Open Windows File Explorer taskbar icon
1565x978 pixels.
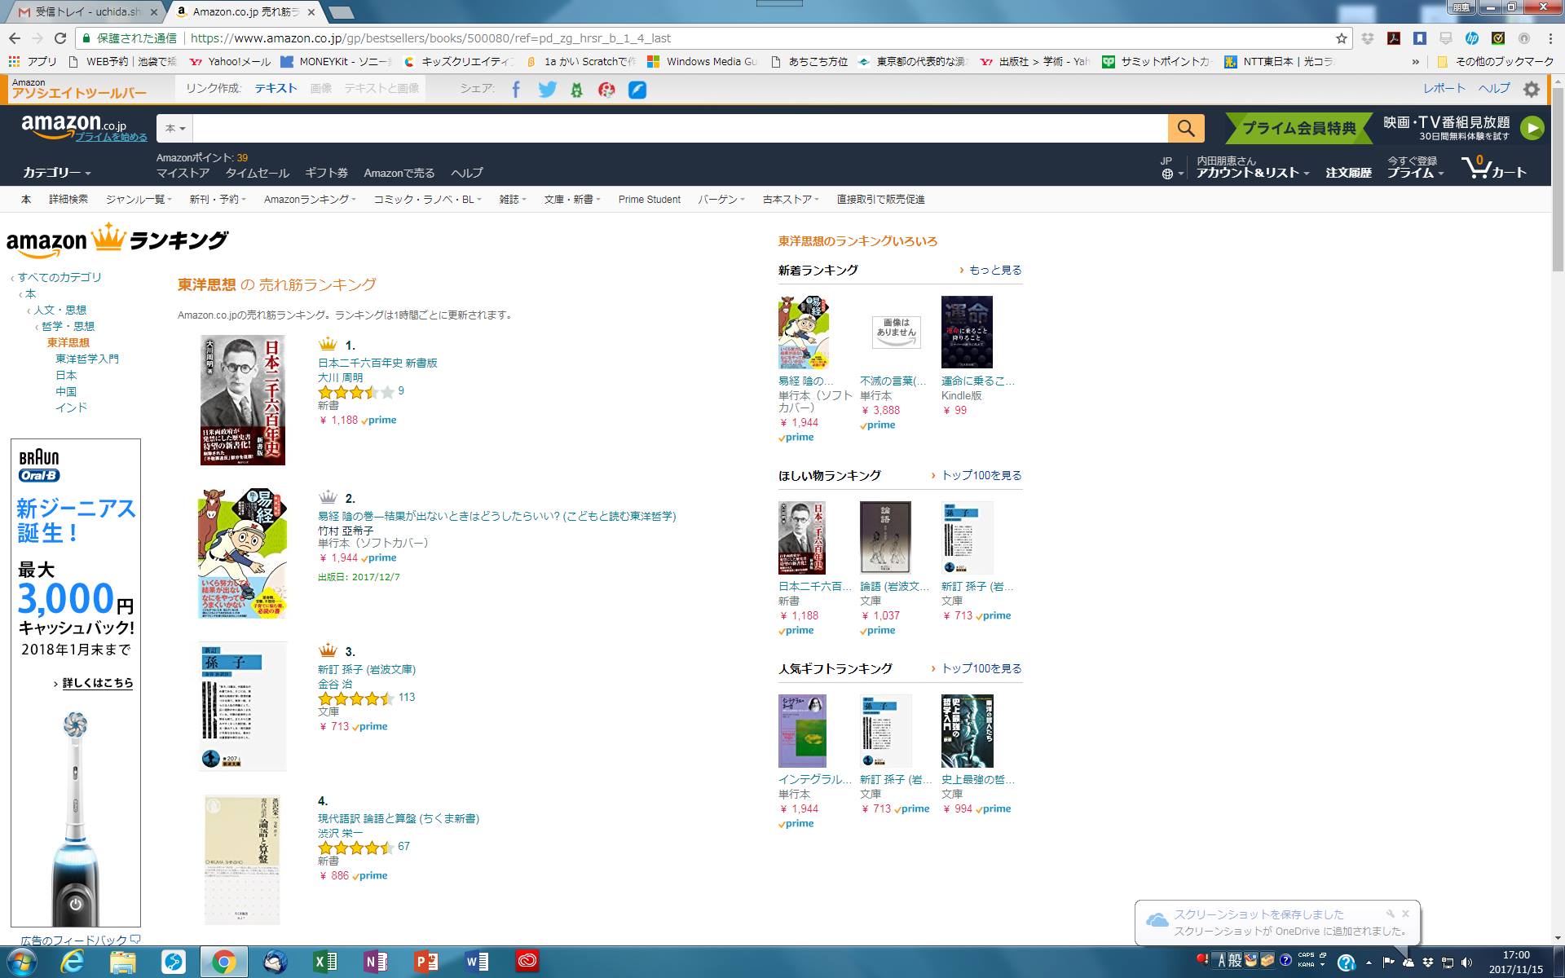[x=123, y=963]
